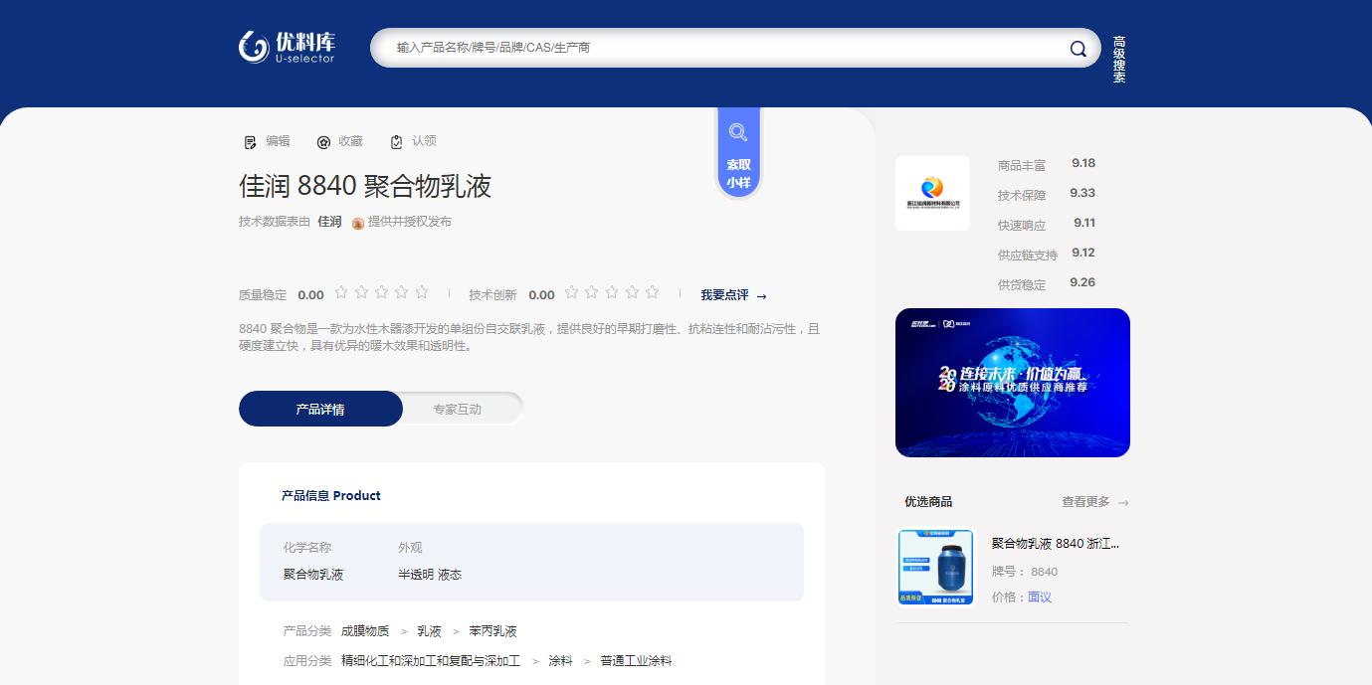Click the 半透明 液态 appearance value

point(430,575)
